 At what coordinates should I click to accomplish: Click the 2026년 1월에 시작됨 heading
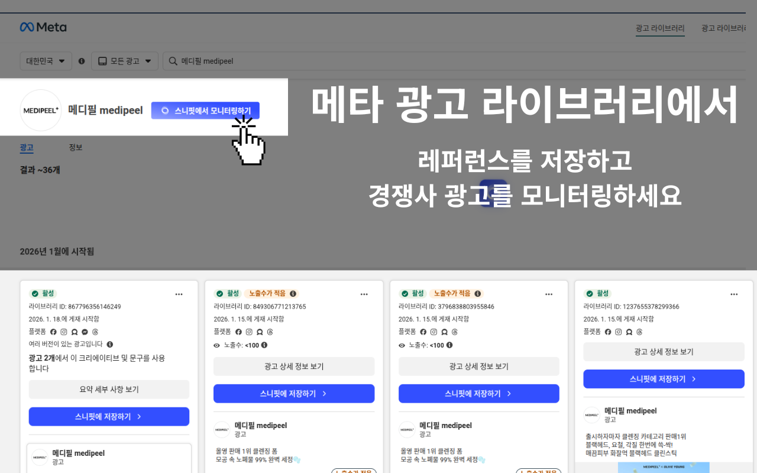(57, 251)
